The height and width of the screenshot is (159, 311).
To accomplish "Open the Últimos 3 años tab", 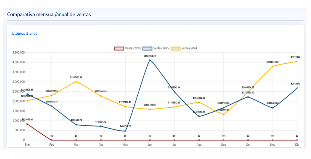I will 24,33.
